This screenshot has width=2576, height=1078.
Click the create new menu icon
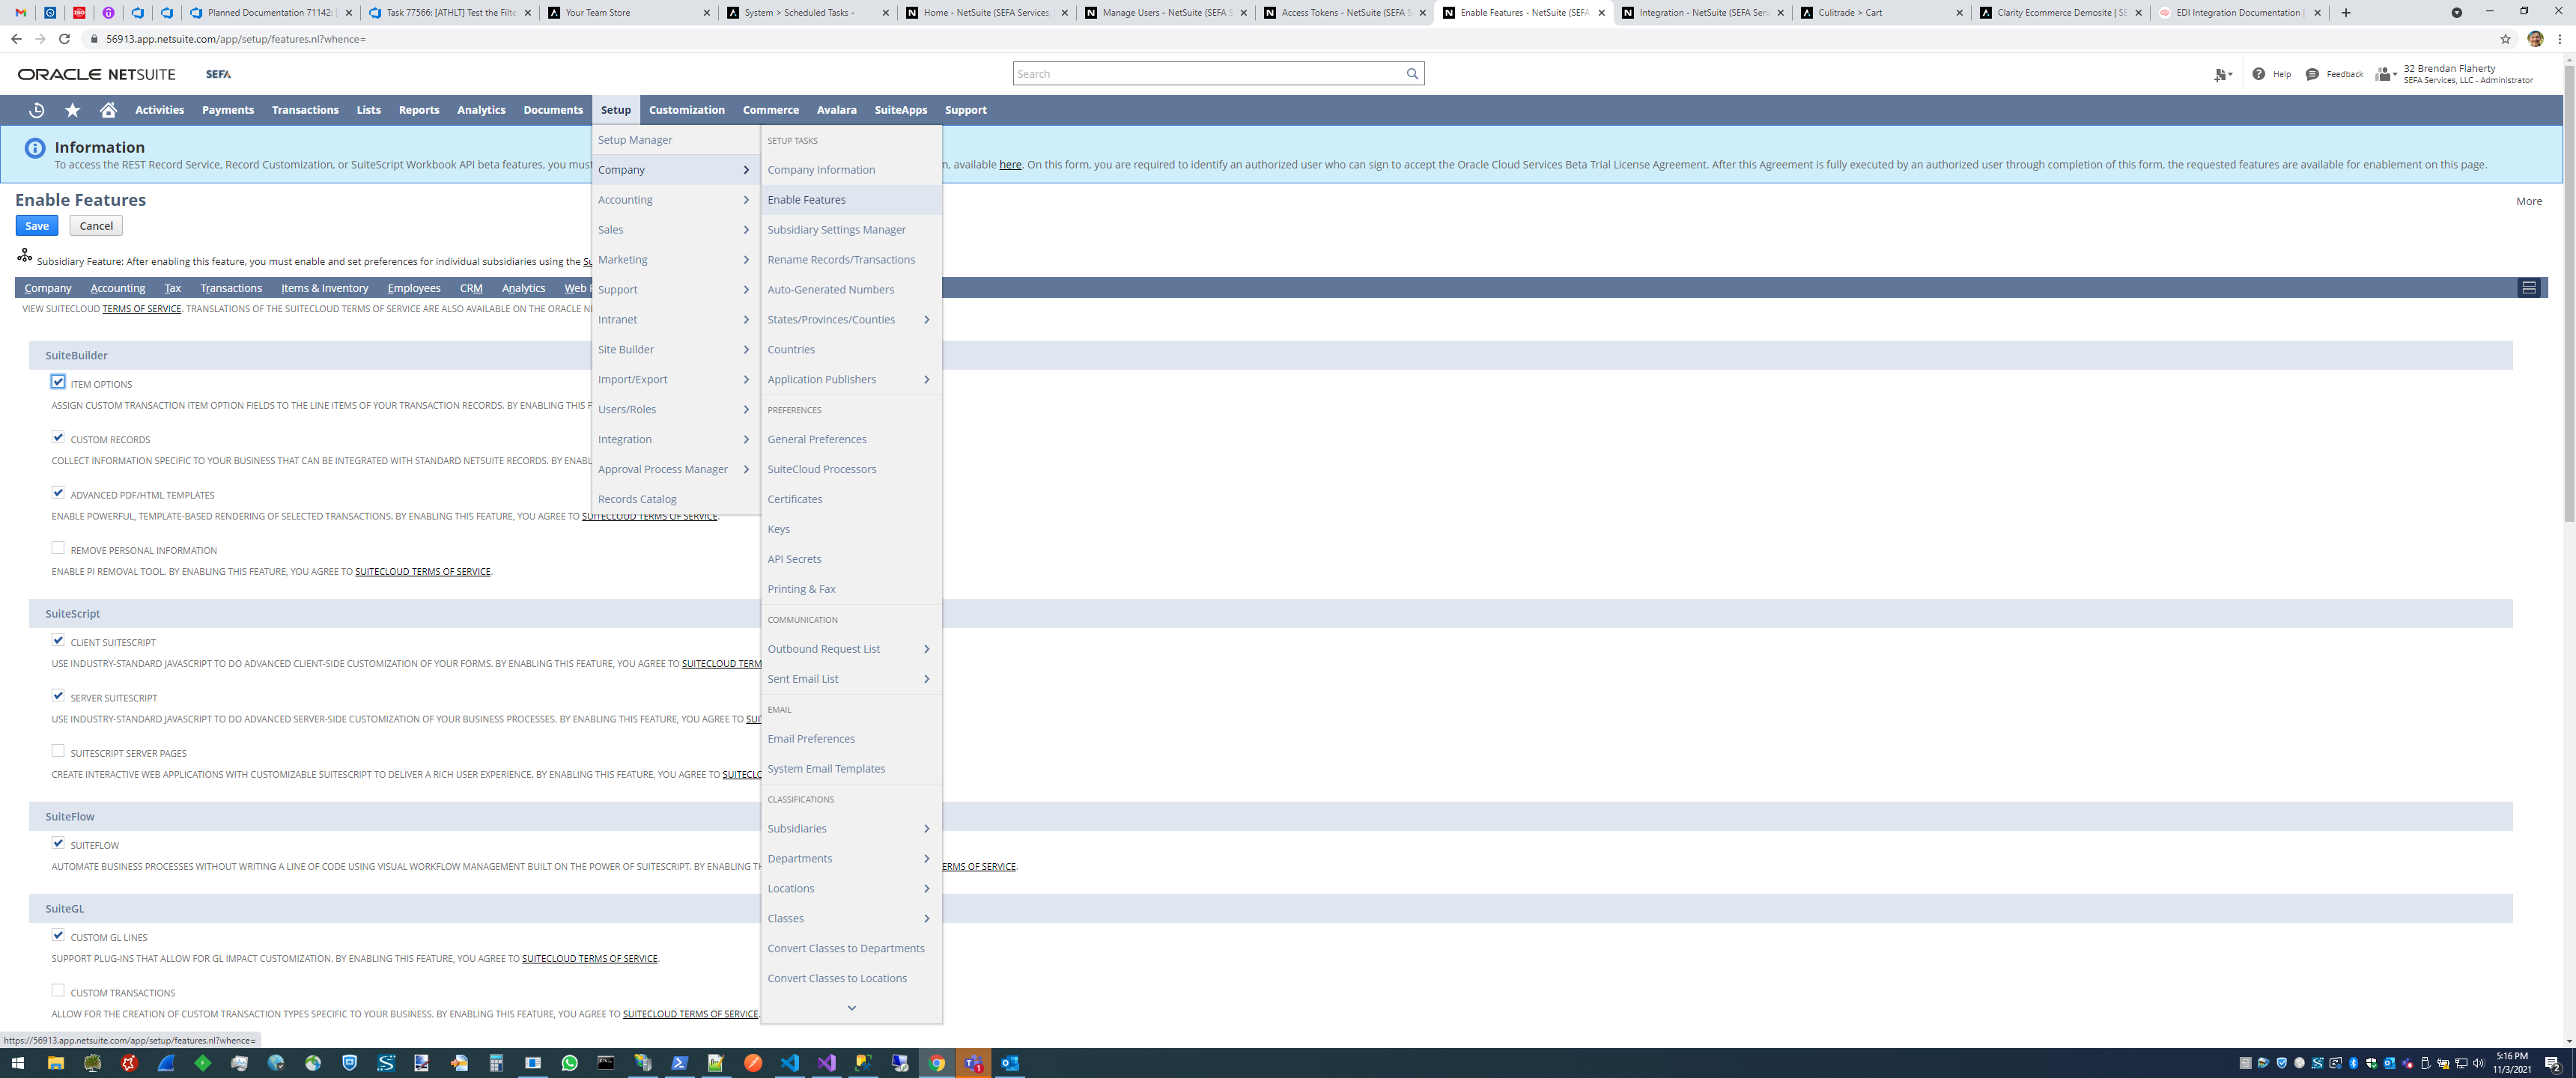[x=2222, y=74]
